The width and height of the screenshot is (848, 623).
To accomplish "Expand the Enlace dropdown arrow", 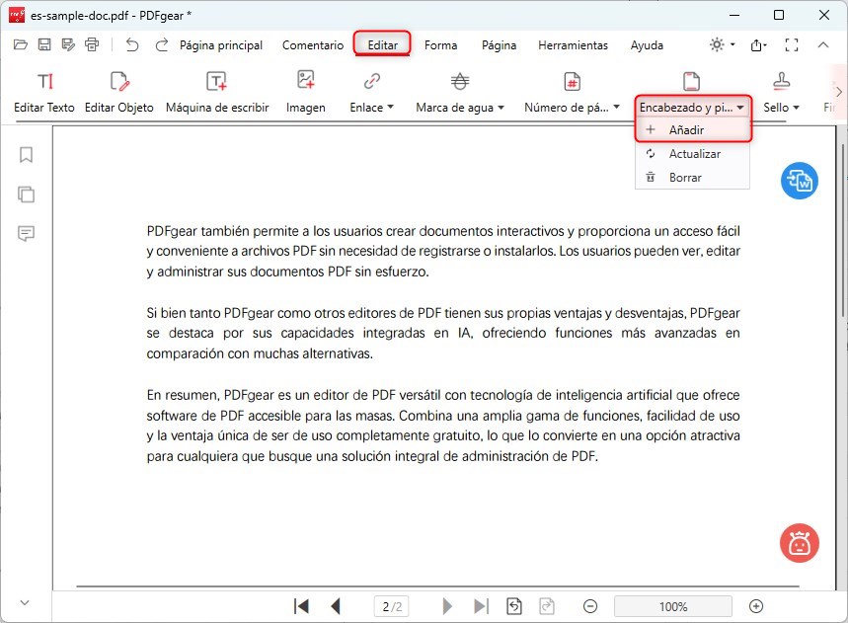I will pyautogui.click(x=390, y=107).
